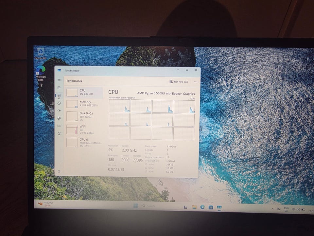Click the 8,0 MB L3 cache value

point(170,172)
